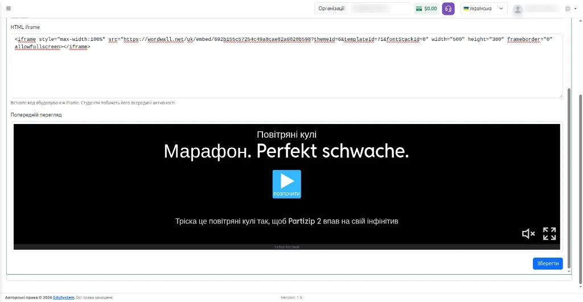
Task: Click inside the HTML iframe code textarea
Action: (x=287, y=66)
